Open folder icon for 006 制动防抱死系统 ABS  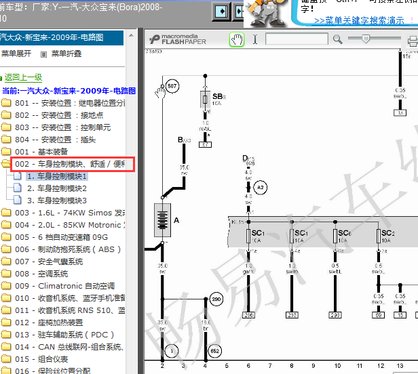6,249
